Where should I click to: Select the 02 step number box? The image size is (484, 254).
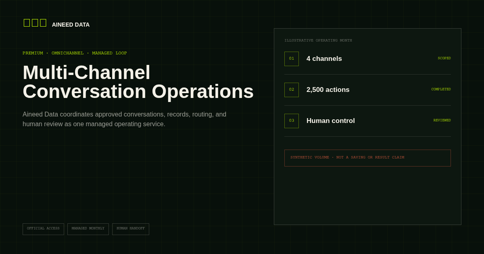pyautogui.click(x=292, y=90)
